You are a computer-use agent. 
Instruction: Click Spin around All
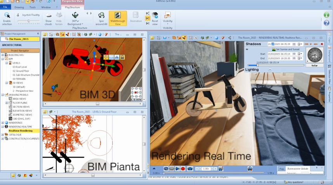click(101, 19)
